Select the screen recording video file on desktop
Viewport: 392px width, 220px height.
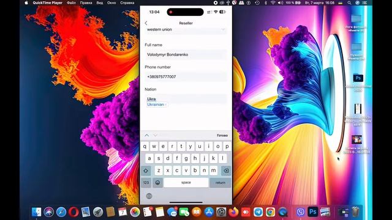[x=356, y=140]
